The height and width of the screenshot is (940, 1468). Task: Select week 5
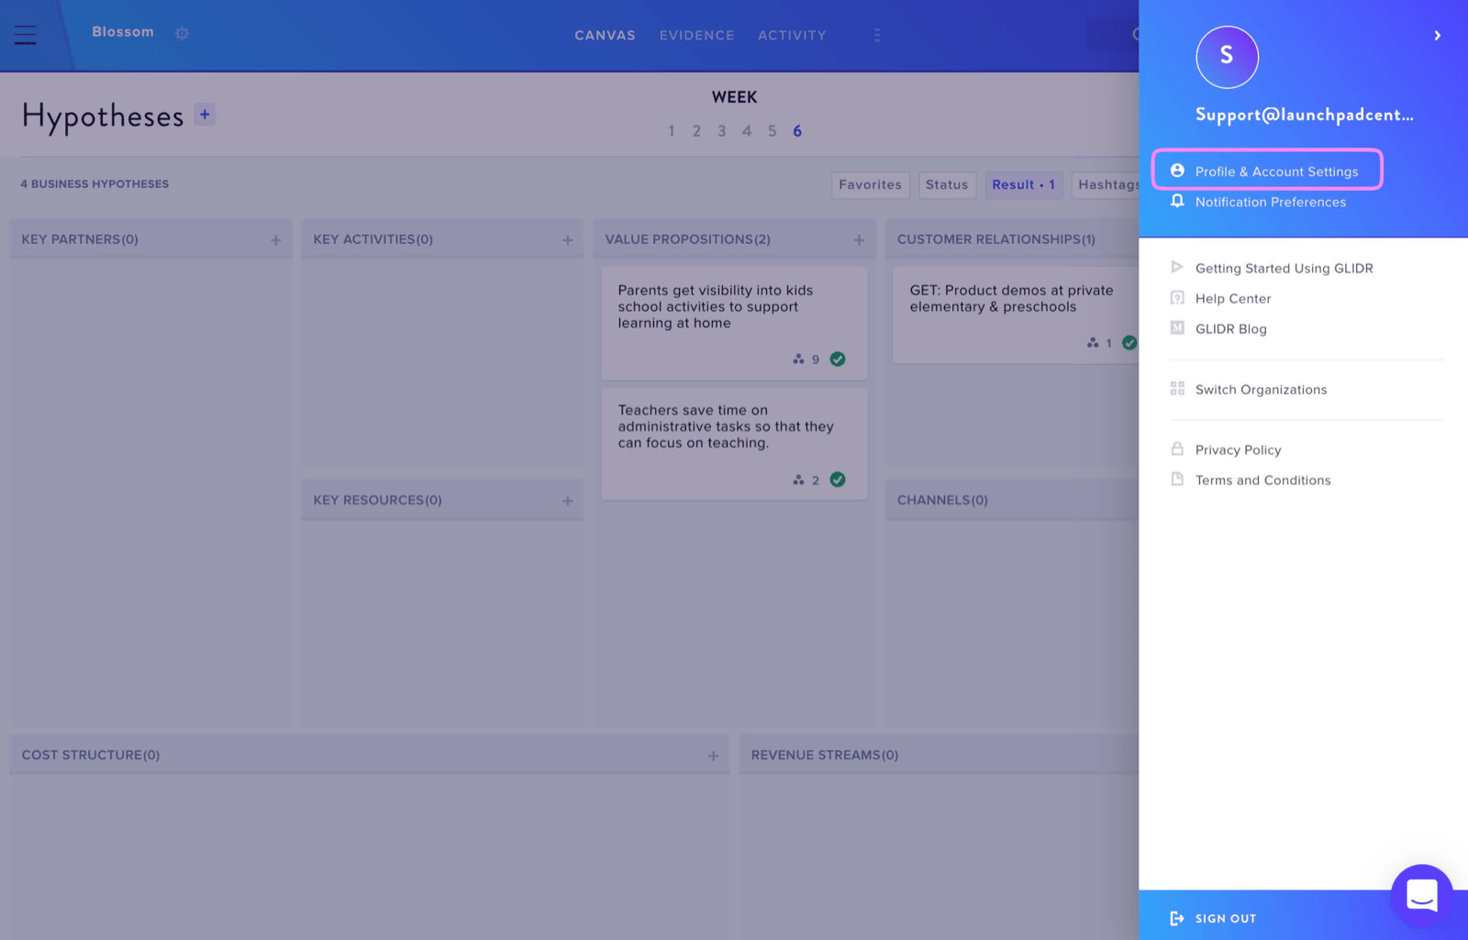pos(773,131)
